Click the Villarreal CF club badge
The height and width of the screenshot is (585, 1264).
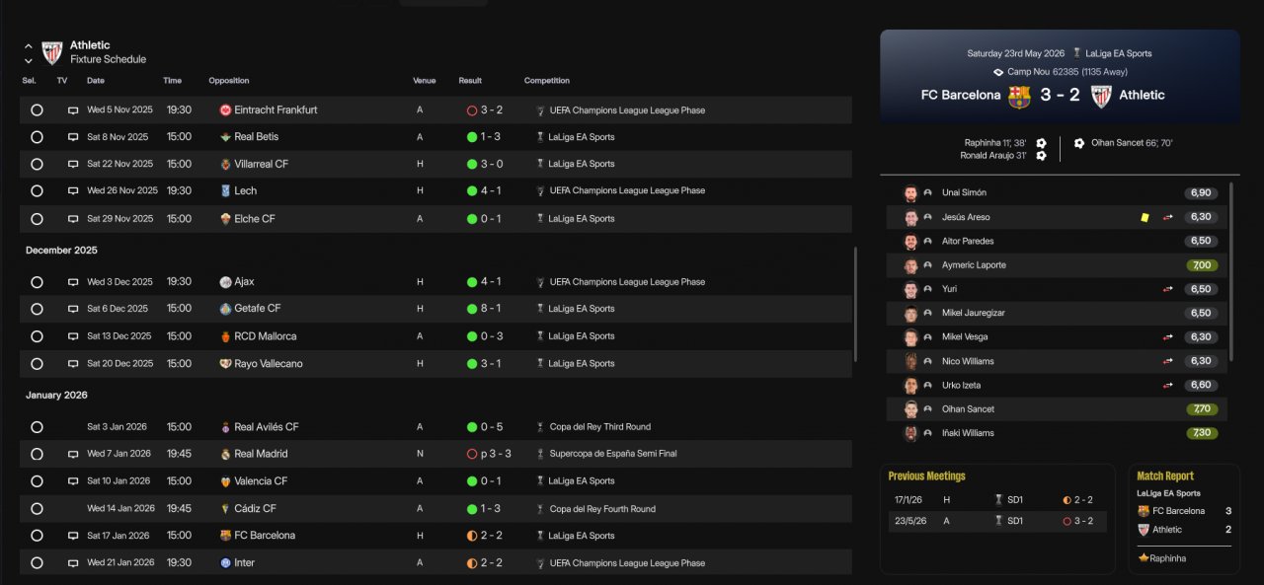point(225,164)
